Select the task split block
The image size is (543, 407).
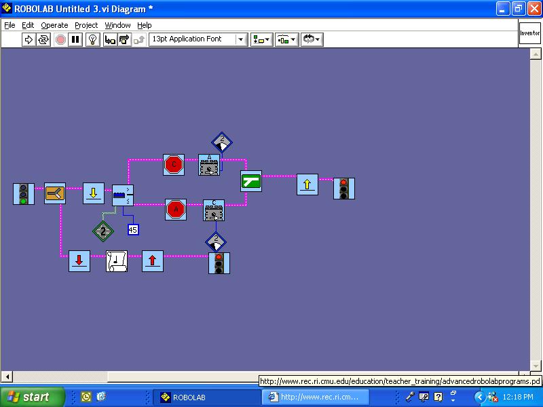click(55, 193)
